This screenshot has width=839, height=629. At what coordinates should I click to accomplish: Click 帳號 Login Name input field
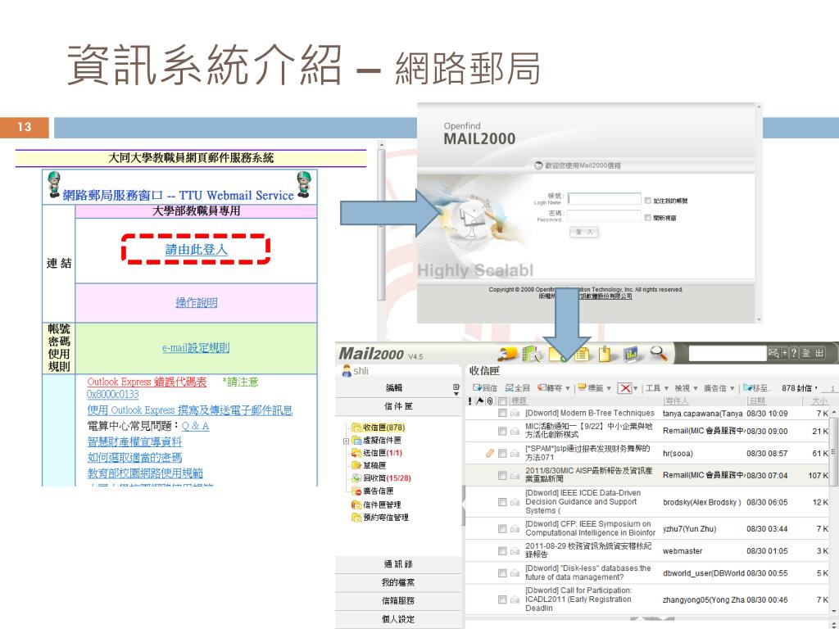604,198
